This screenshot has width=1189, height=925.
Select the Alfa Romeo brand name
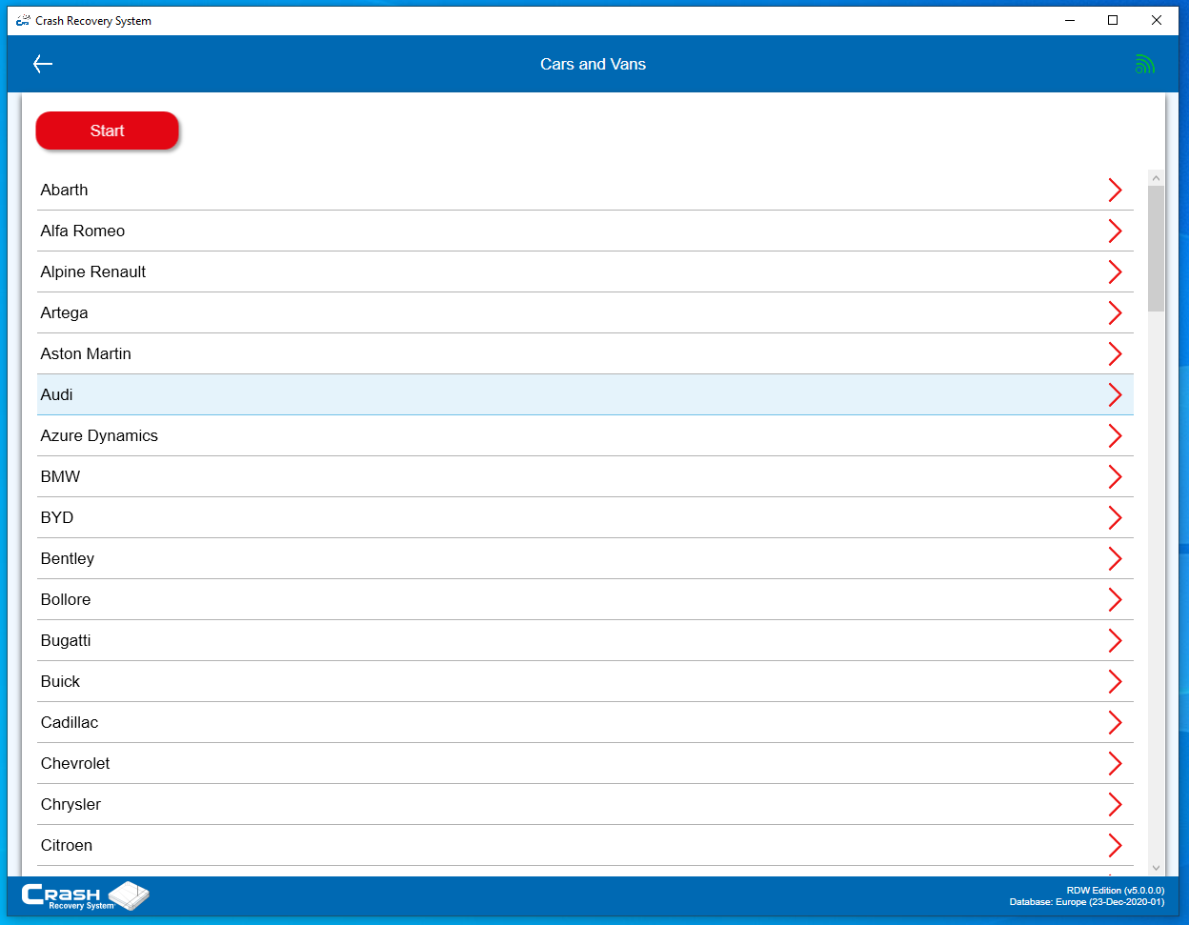pos(83,231)
